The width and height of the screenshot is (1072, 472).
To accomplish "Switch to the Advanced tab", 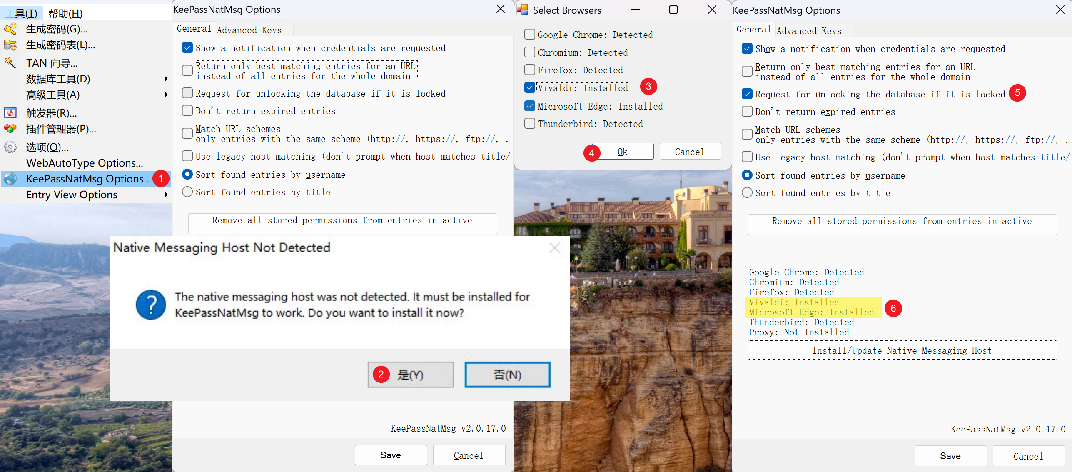I will click(x=237, y=30).
